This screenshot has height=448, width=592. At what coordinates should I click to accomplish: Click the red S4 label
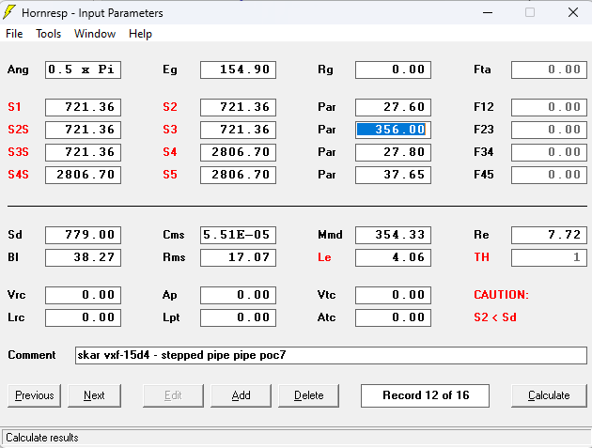pyautogui.click(x=170, y=152)
